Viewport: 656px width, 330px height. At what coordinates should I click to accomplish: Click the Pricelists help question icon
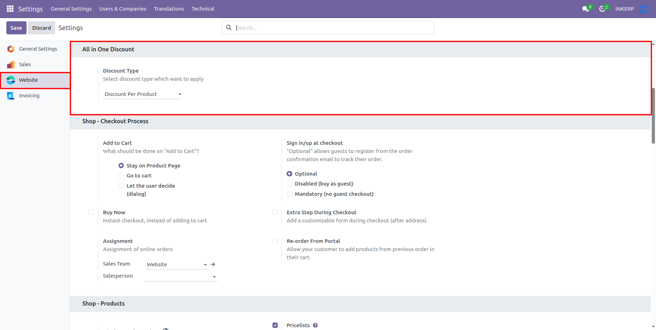[x=315, y=325]
